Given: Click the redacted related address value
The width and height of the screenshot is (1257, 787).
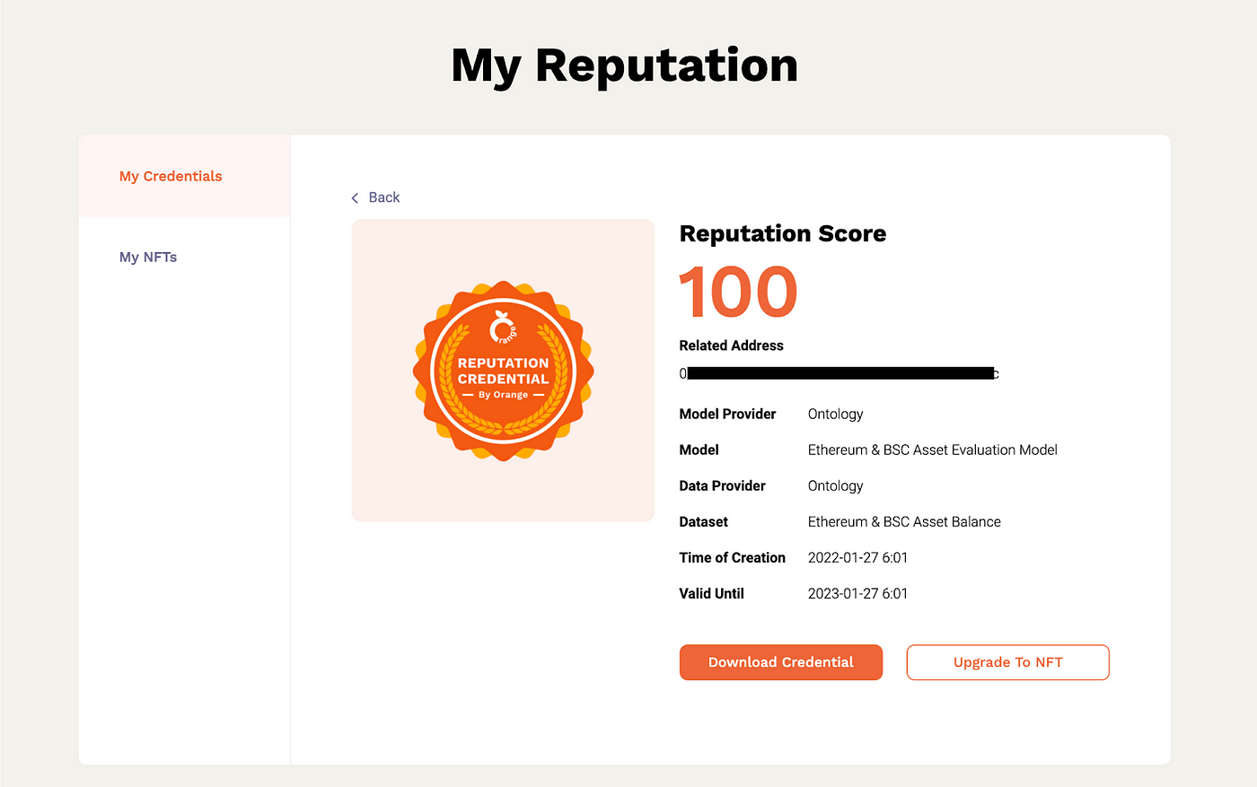Looking at the screenshot, I should 839,373.
